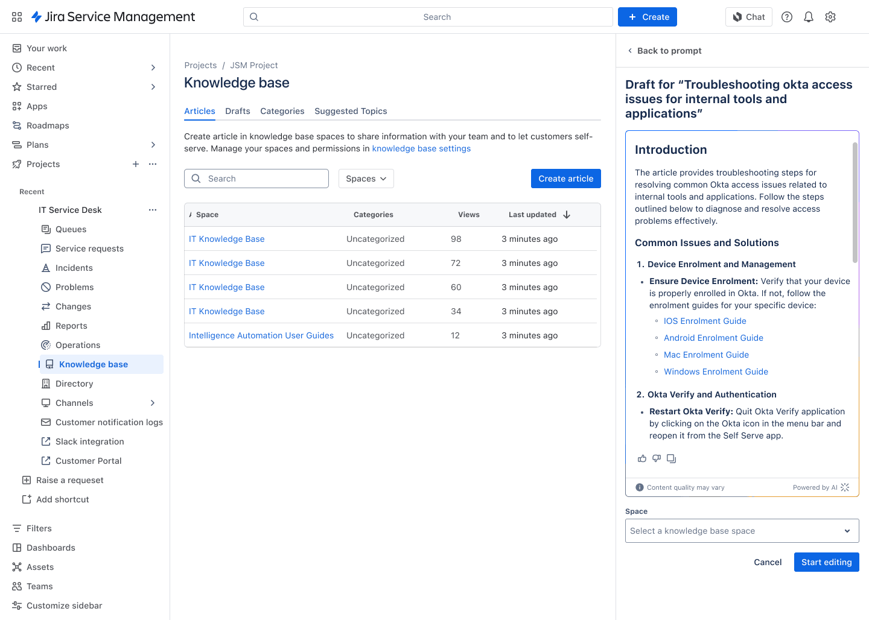Screen dimensions: 869x620
Task: Click Start editing
Action: click(827, 562)
